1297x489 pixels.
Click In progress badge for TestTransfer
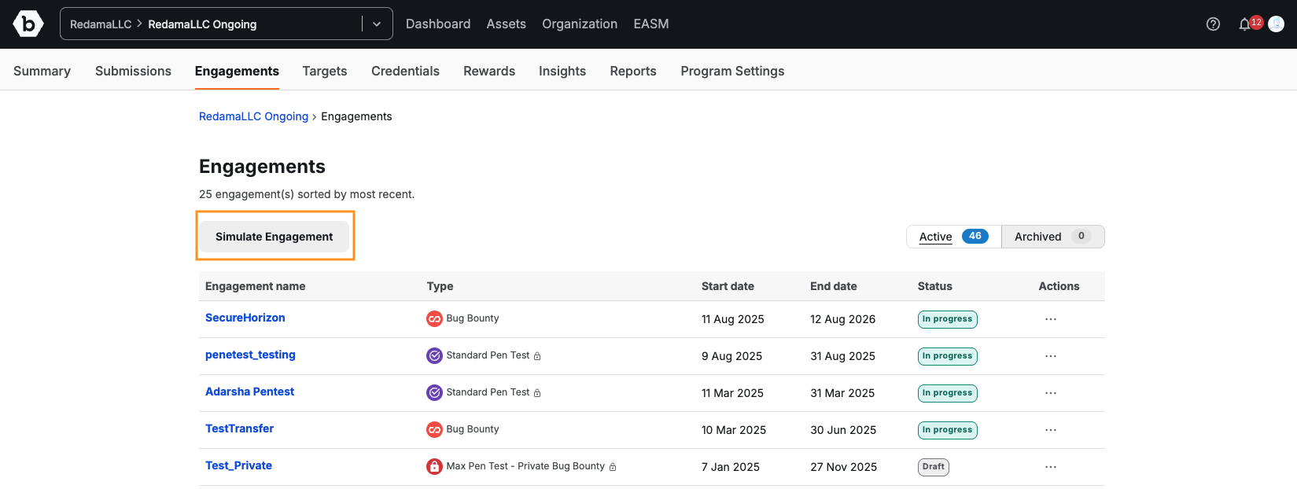point(947,430)
